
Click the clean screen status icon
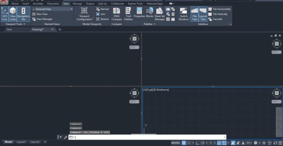point(275,143)
